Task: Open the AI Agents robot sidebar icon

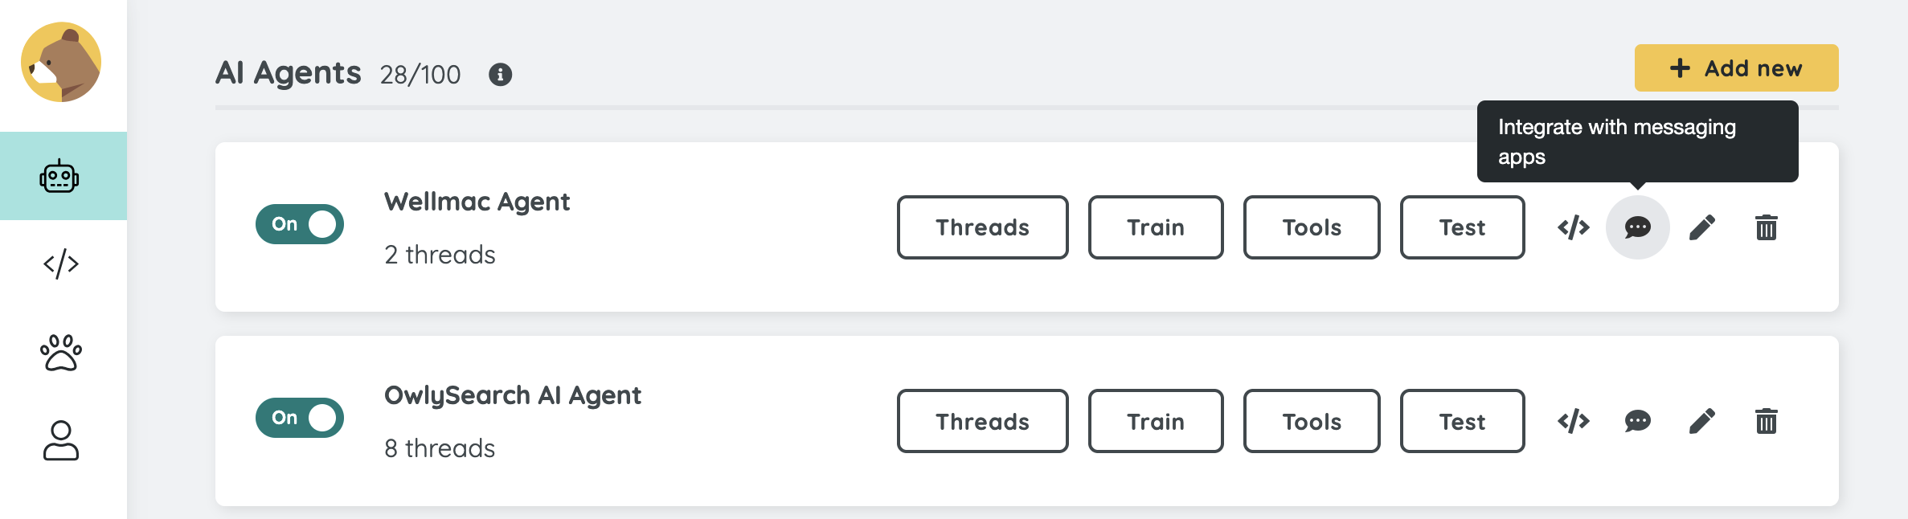Action: click(x=59, y=176)
